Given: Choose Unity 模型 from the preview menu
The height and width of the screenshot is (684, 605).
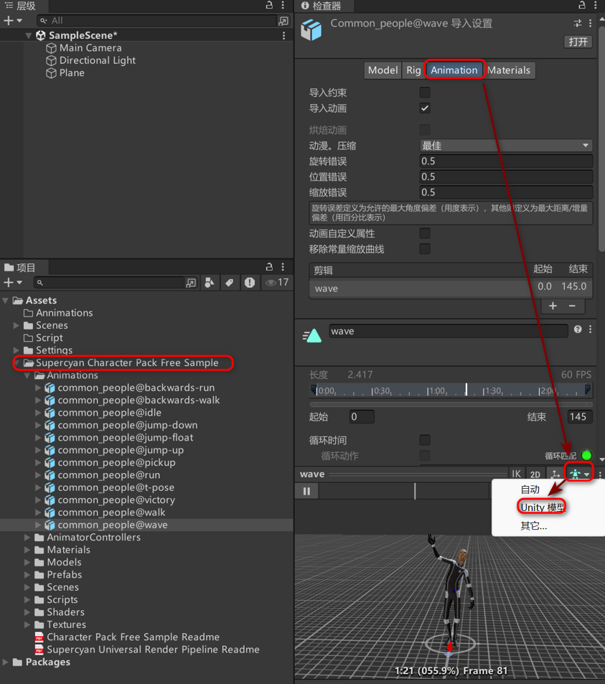Looking at the screenshot, I should [x=542, y=507].
